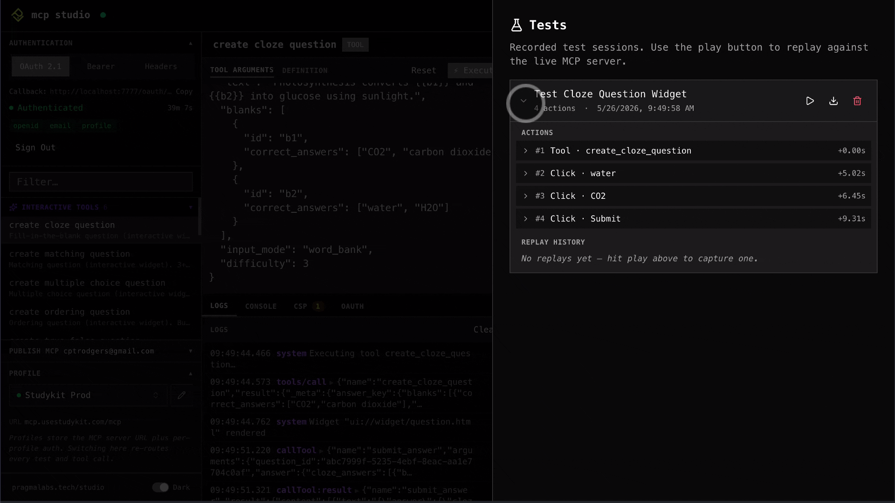
Task: Click the openid scope badge
Action: tap(26, 126)
